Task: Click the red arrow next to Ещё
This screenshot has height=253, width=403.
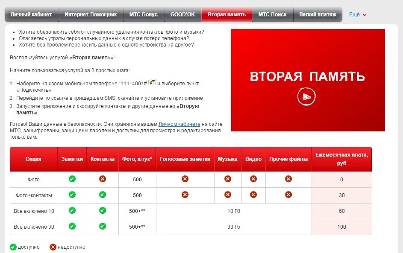Action: (364, 15)
